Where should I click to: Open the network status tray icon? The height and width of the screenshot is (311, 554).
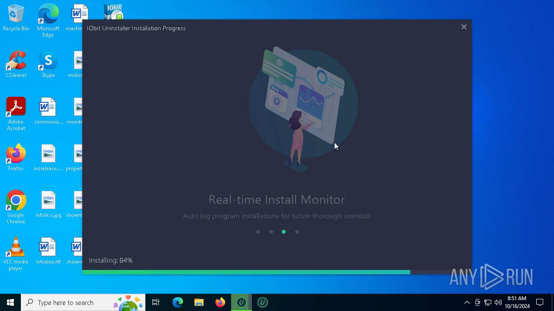click(x=488, y=302)
